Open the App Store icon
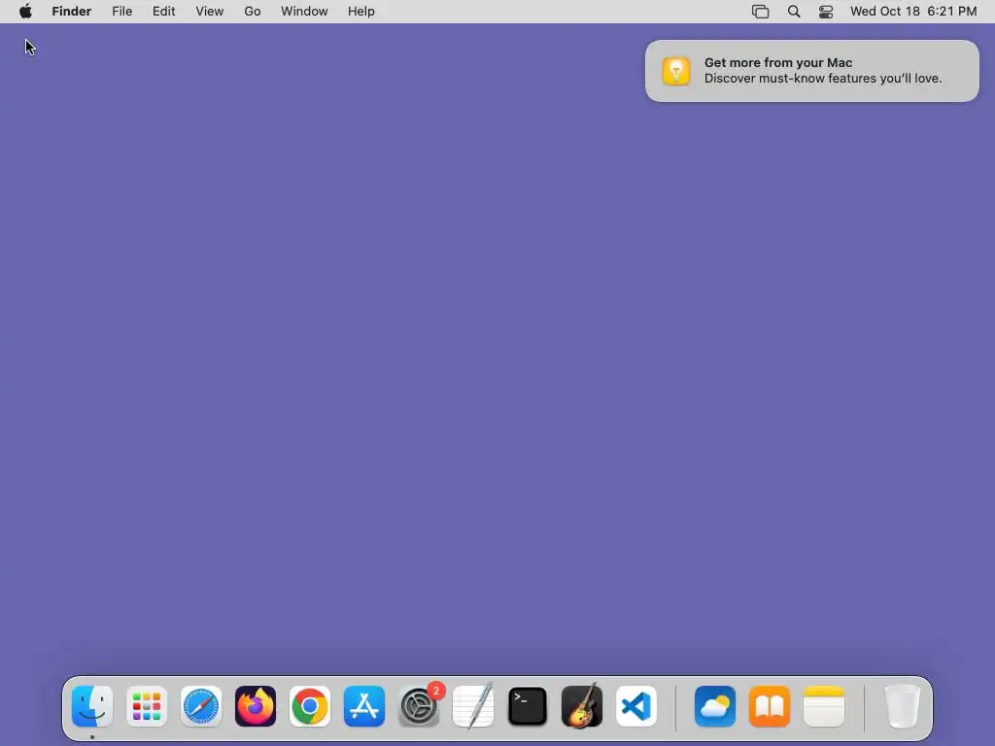Viewport: 995px width, 746px height. 364,706
